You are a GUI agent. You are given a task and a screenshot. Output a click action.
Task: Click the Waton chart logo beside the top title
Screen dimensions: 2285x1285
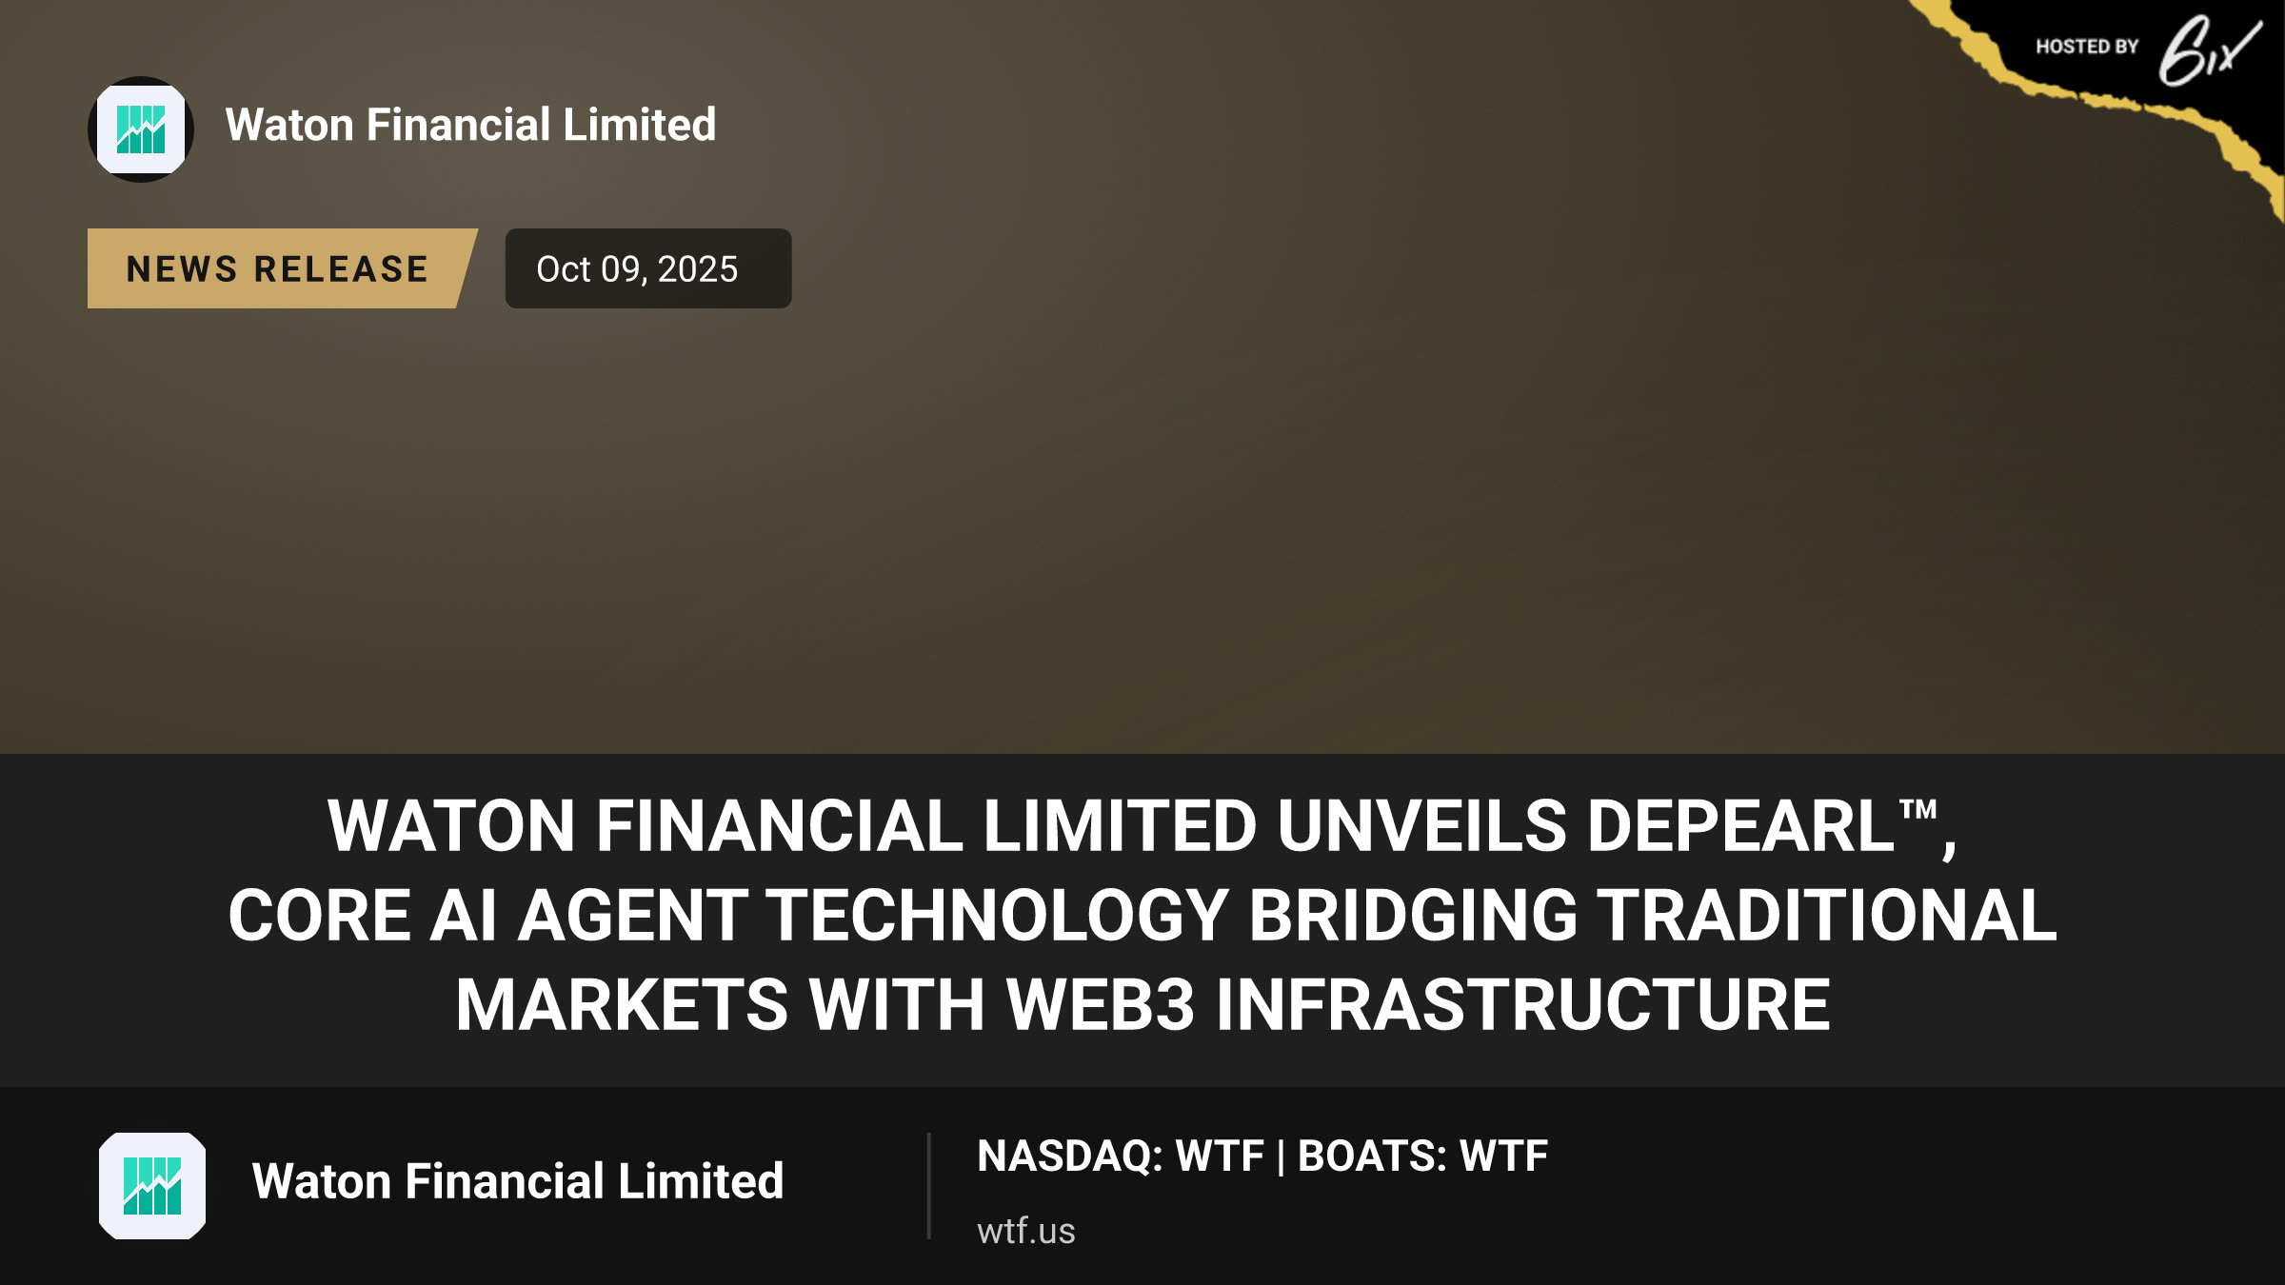tap(141, 129)
